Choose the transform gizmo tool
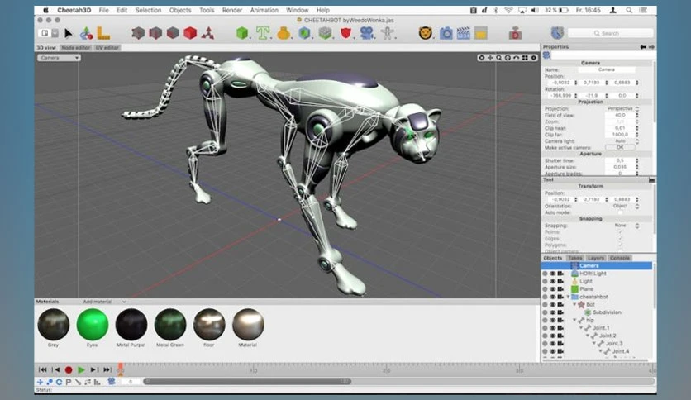Image resolution: width=691 pixels, height=400 pixels. 86,33
